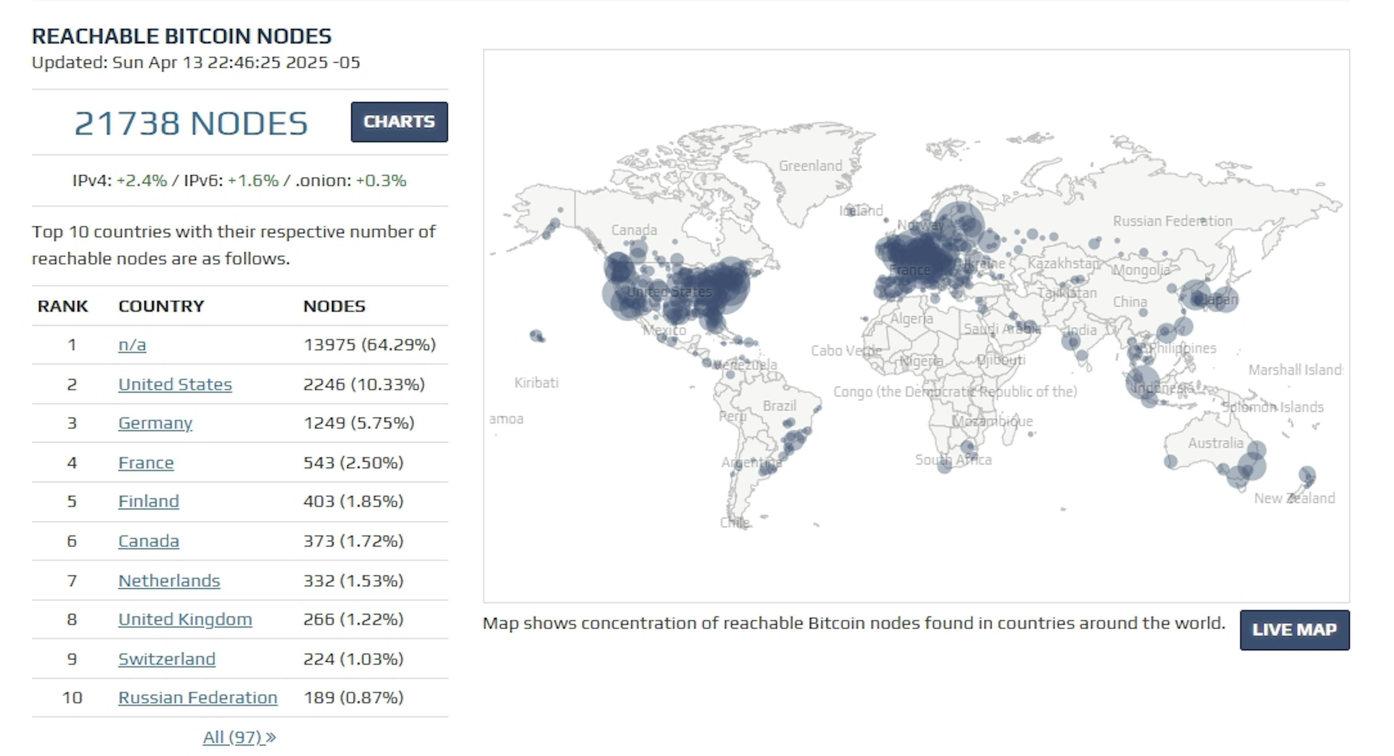Click the CHARTS button
The height and width of the screenshot is (756, 1394).
tap(399, 122)
